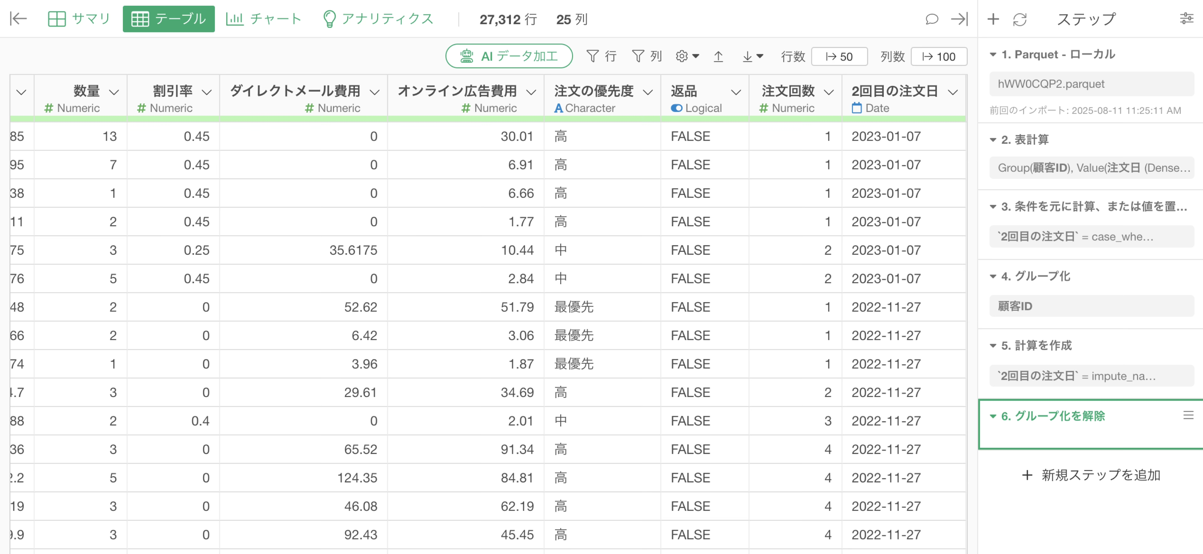Open the comment bubble icon
Image resolution: width=1203 pixels, height=554 pixels.
click(x=932, y=19)
